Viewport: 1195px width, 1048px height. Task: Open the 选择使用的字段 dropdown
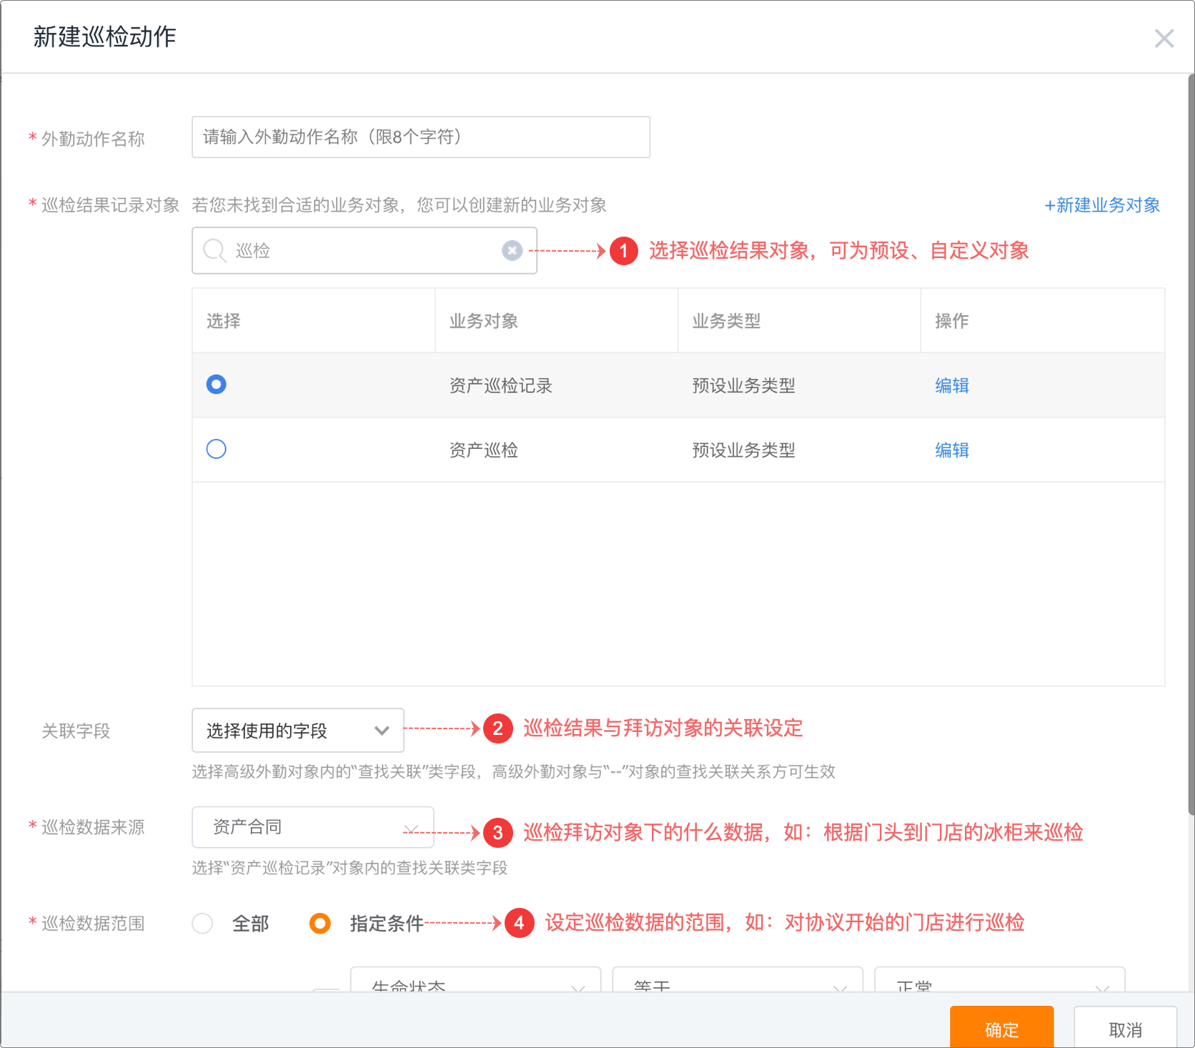[297, 731]
